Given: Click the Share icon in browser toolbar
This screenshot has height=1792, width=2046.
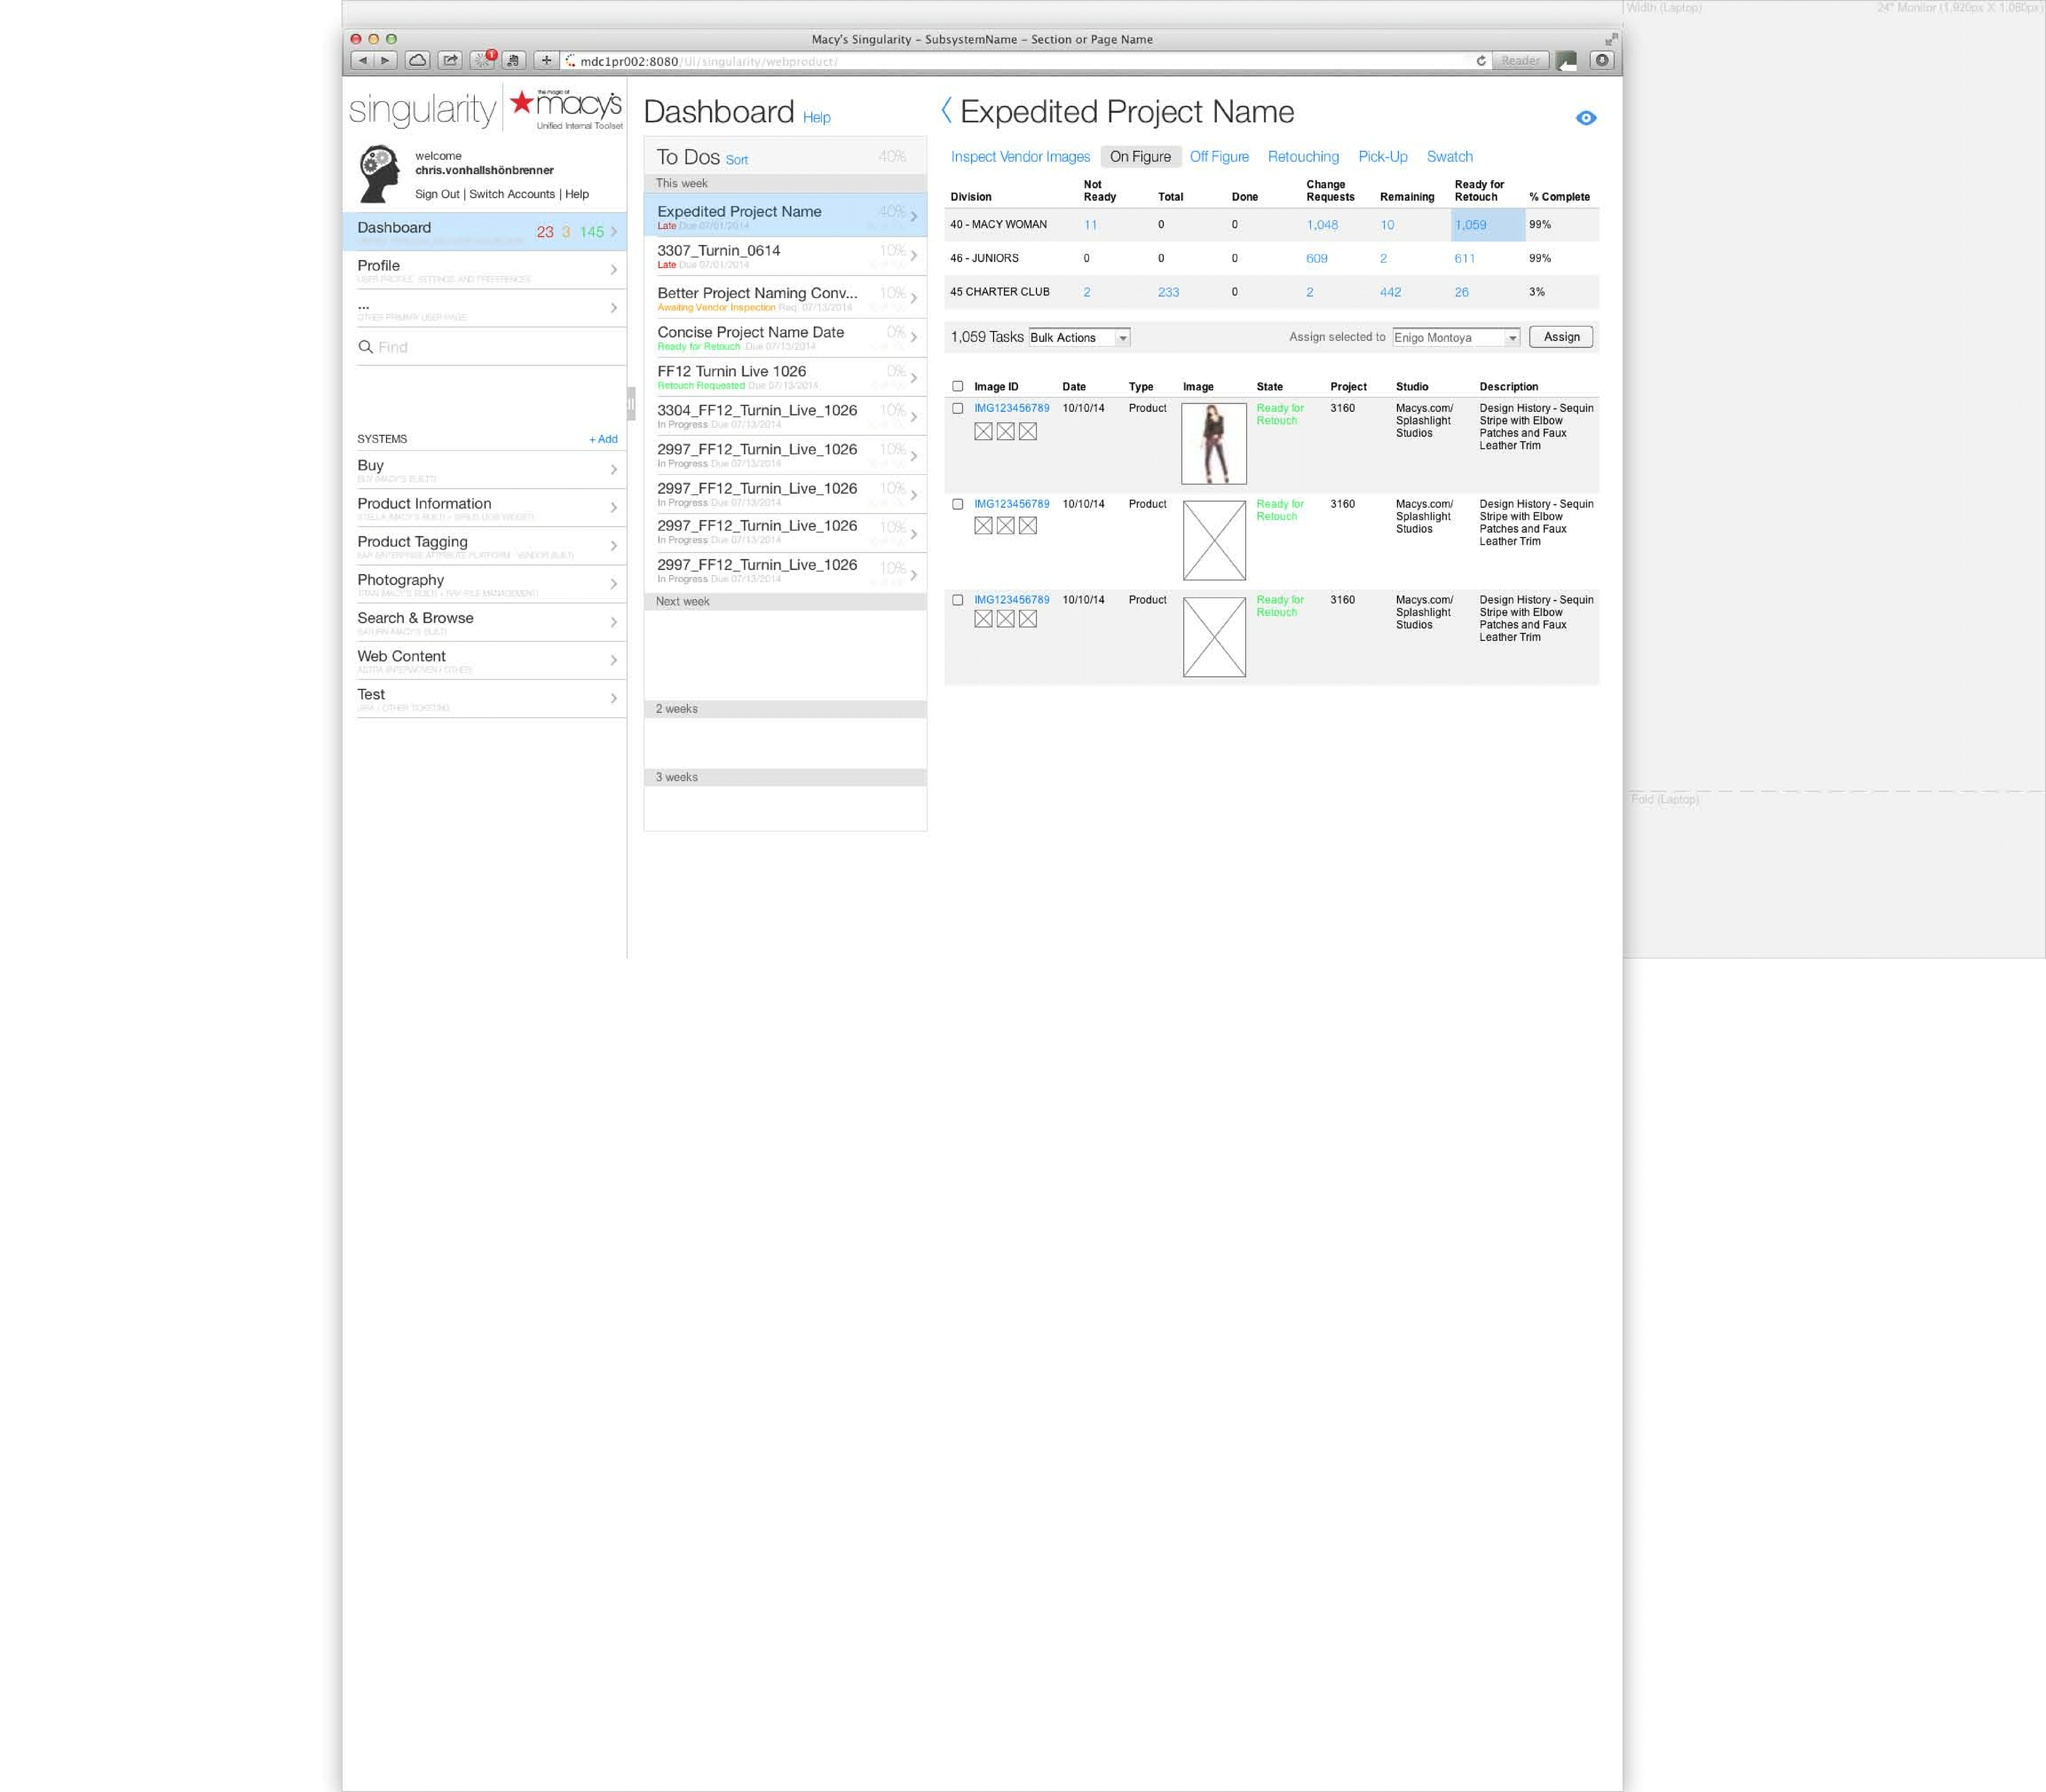Looking at the screenshot, I should tap(450, 61).
